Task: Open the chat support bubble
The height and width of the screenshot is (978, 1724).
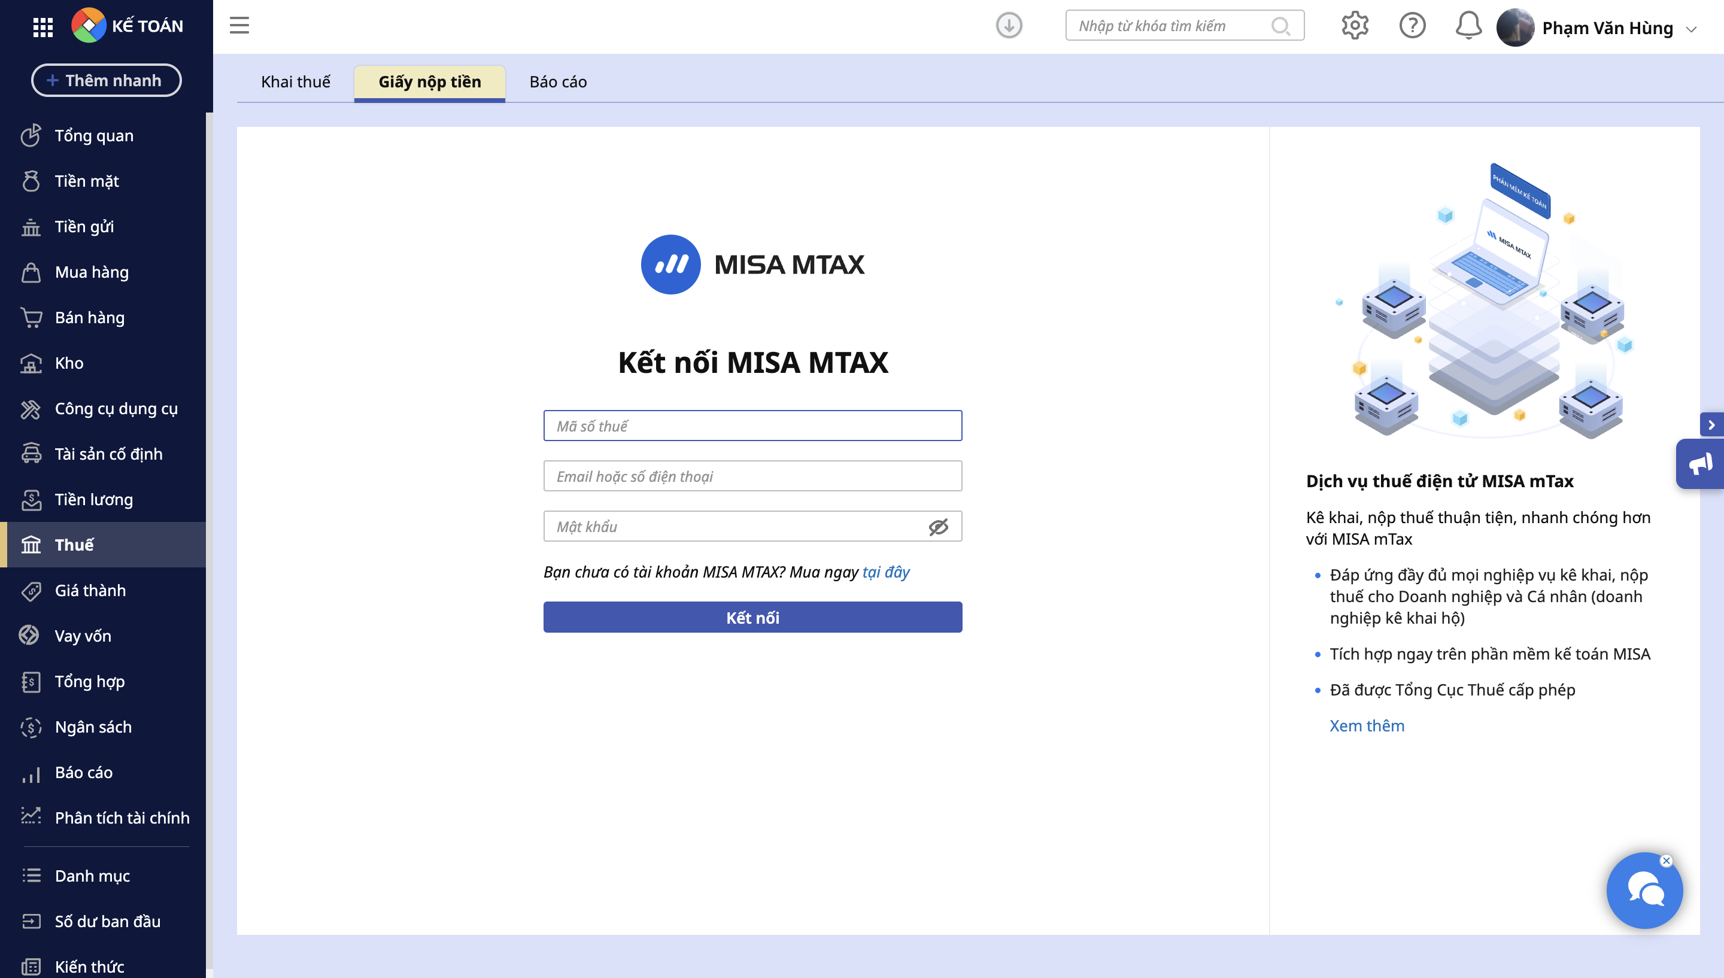Action: point(1643,891)
